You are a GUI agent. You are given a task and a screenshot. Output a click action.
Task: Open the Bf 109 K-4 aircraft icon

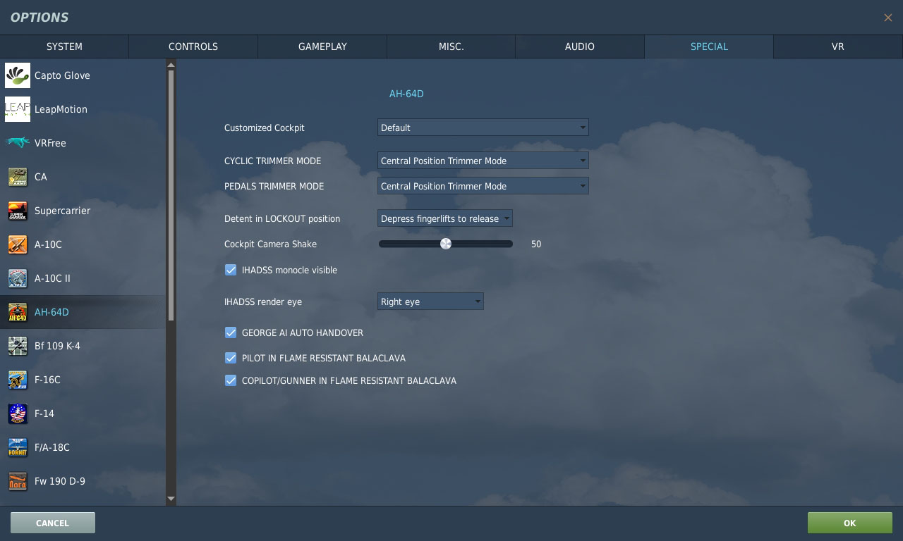[18, 346]
